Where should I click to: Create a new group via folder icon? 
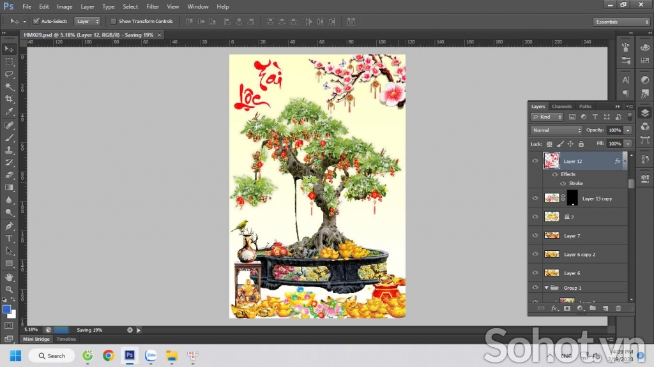tap(592, 308)
